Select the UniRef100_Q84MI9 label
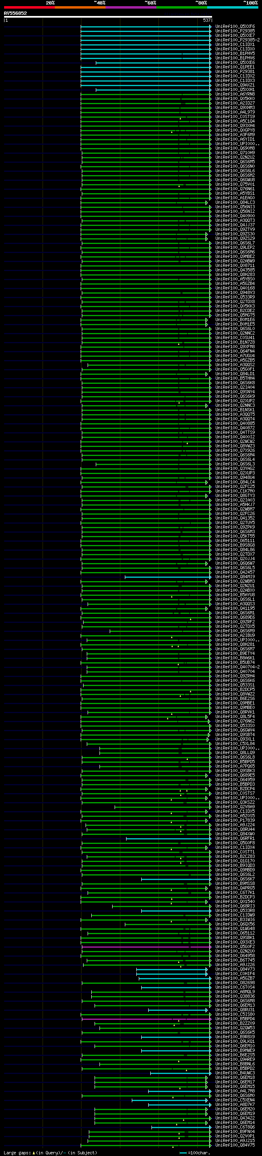 click(235, 577)
